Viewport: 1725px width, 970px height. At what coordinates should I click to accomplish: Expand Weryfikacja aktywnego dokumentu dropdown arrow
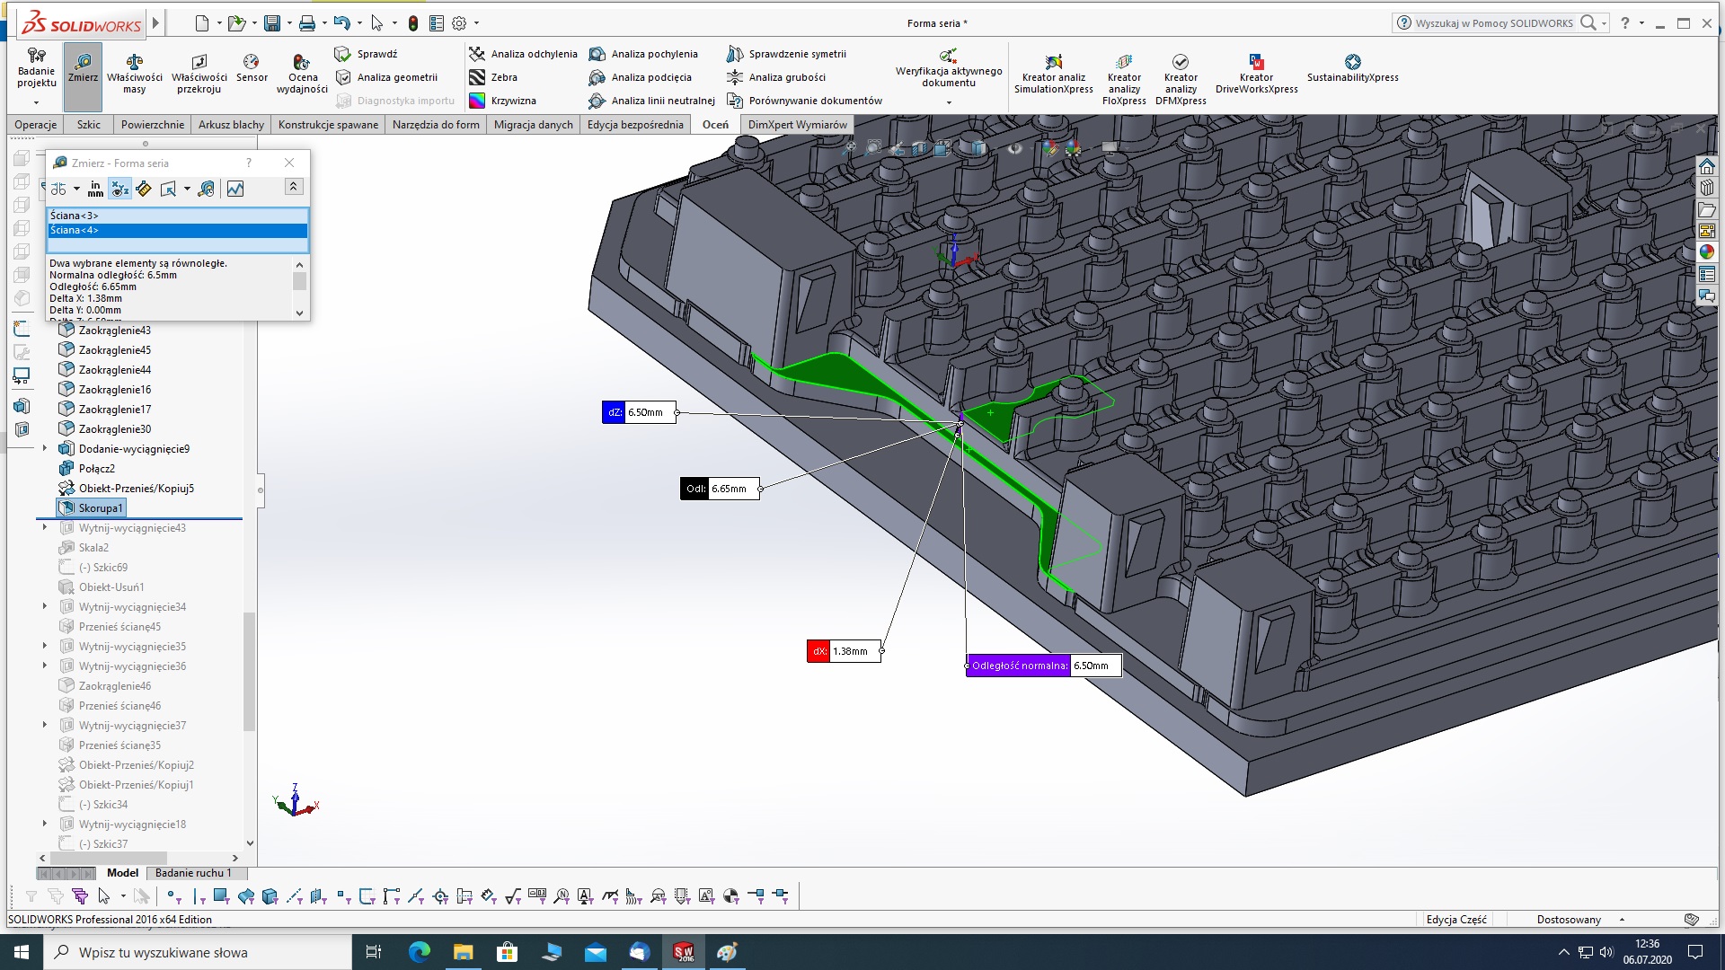click(x=949, y=102)
